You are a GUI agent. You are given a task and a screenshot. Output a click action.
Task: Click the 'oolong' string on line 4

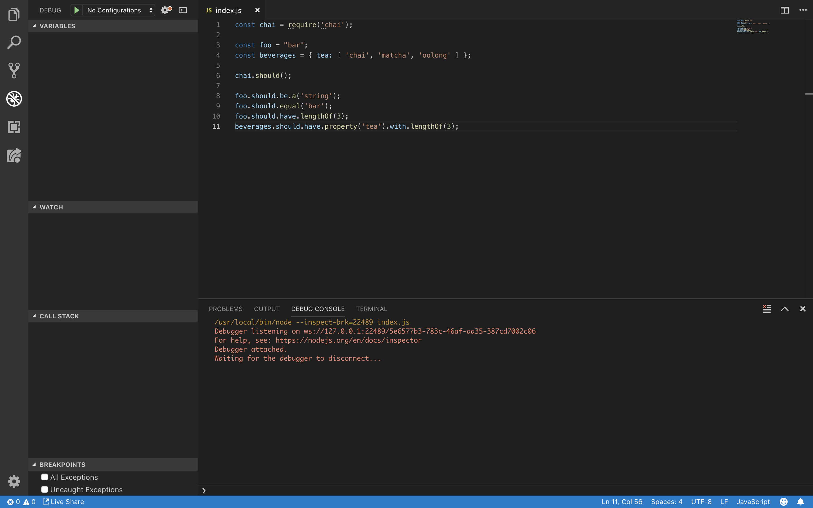[434, 55]
